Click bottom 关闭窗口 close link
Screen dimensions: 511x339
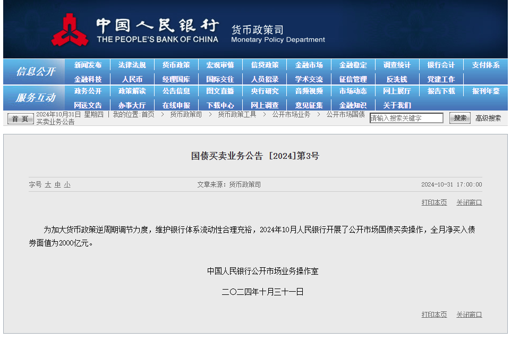[469, 315]
